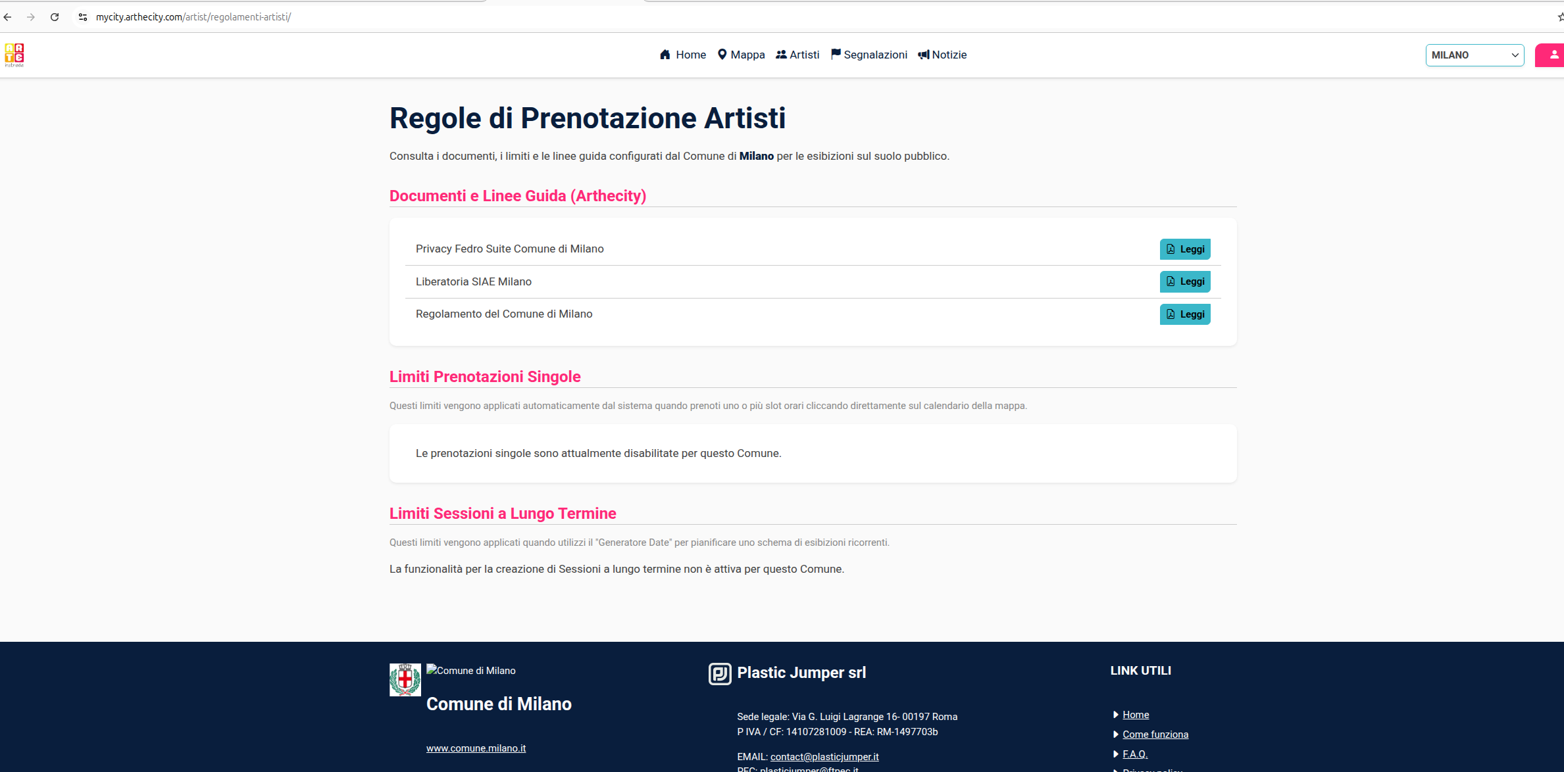Image resolution: width=1564 pixels, height=772 pixels.
Task: Click the browser forward arrow
Action: tap(31, 17)
